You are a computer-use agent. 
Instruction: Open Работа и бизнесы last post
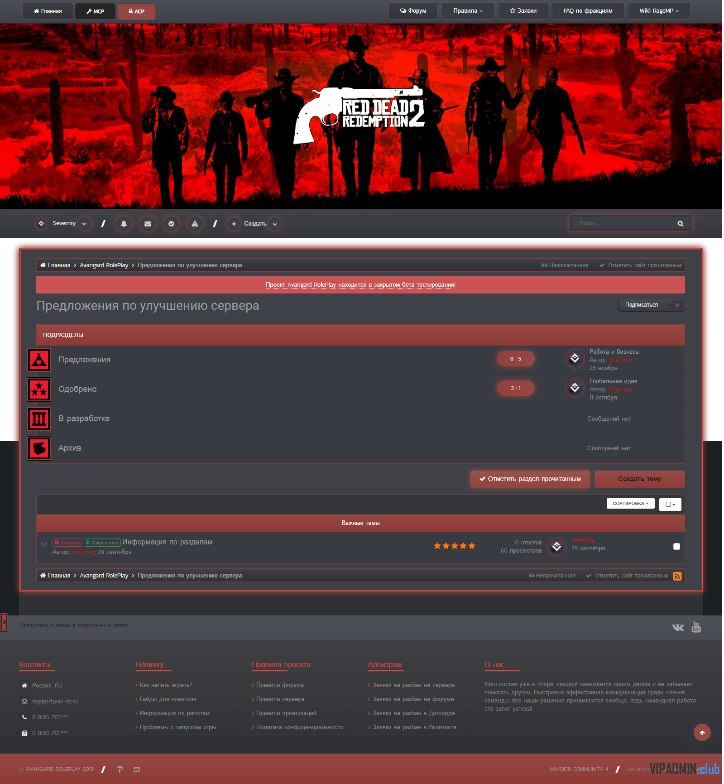pyautogui.click(x=614, y=352)
